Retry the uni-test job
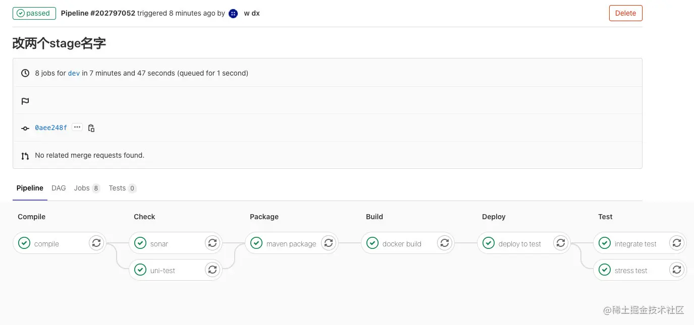Screen dimensions: 694x325 [212, 270]
